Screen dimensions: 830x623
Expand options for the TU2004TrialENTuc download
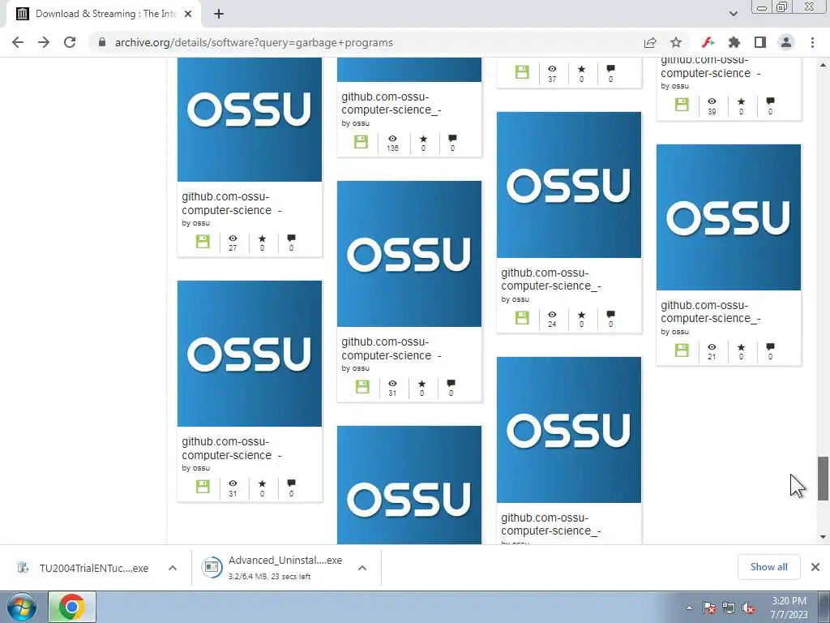click(x=172, y=568)
